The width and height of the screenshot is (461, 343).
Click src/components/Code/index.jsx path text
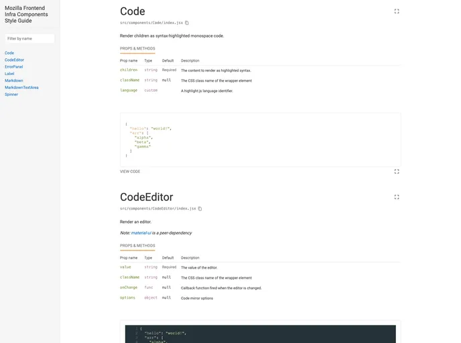click(151, 23)
